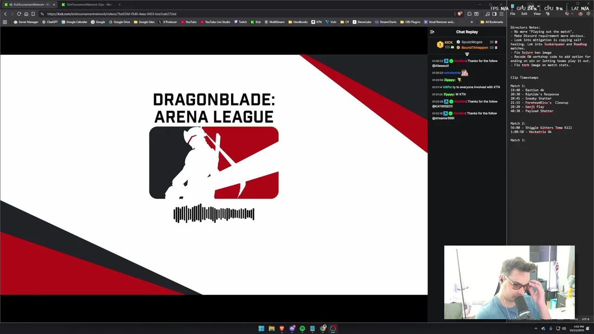Open OBS Studio from taskbar
594x334 pixels.
(x=333, y=328)
